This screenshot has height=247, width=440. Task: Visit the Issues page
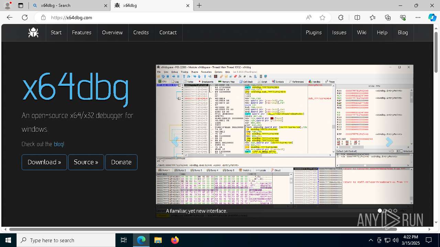(339, 33)
